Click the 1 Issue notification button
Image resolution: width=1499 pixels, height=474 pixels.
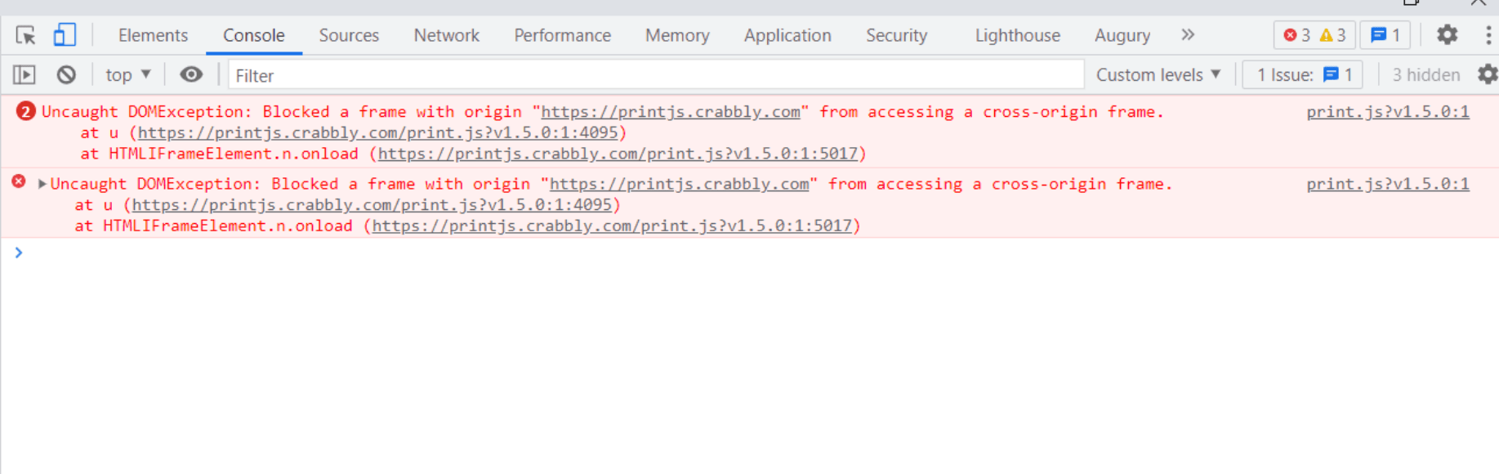click(1301, 74)
